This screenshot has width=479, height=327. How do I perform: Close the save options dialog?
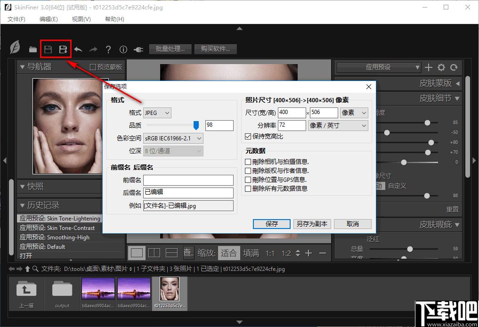(x=369, y=87)
